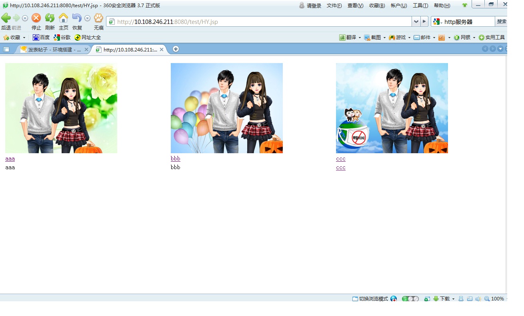524x316 pixels.
Task: Refresh the page with 刷新
Action: tap(50, 18)
